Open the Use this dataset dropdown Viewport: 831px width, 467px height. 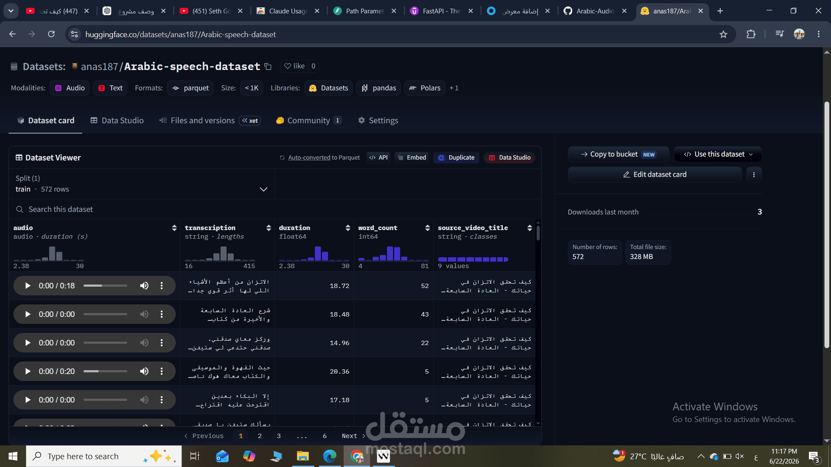[718, 154]
